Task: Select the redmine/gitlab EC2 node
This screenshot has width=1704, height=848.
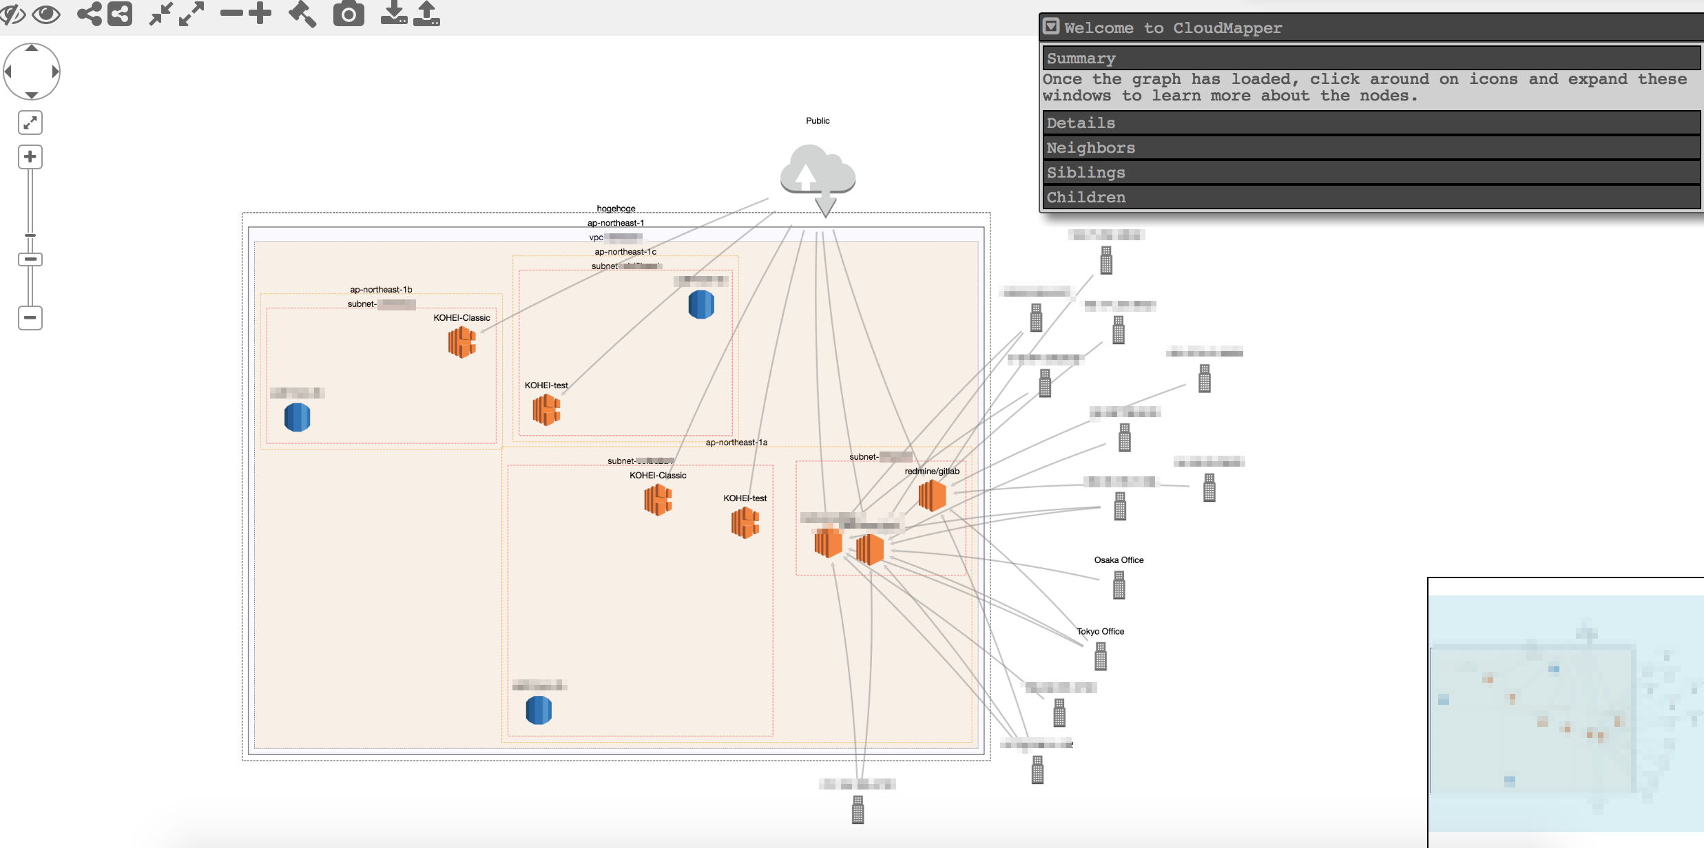Action: click(931, 494)
